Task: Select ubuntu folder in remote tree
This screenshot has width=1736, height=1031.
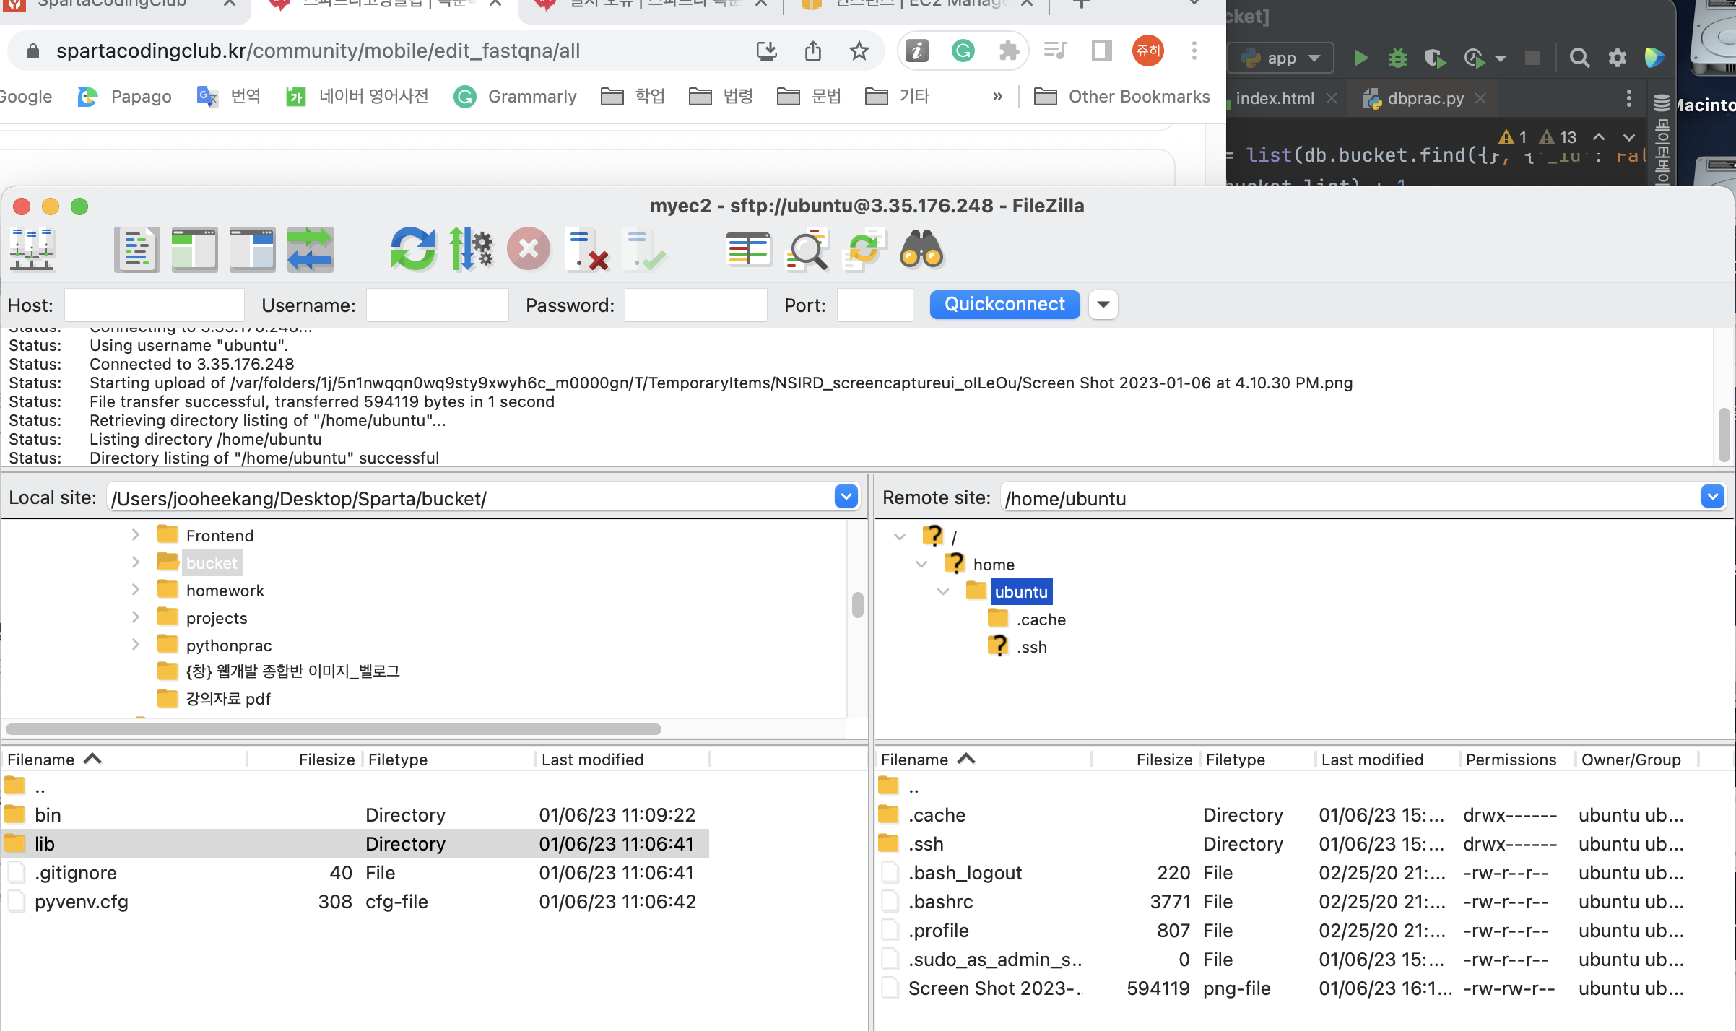Action: pyautogui.click(x=1021, y=591)
